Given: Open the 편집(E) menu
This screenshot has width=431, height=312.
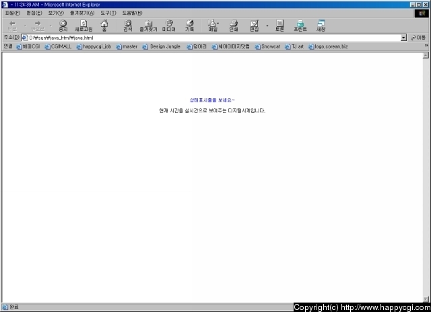Looking at the screenshot, I should pyautogui.click(x=34, y=13).
